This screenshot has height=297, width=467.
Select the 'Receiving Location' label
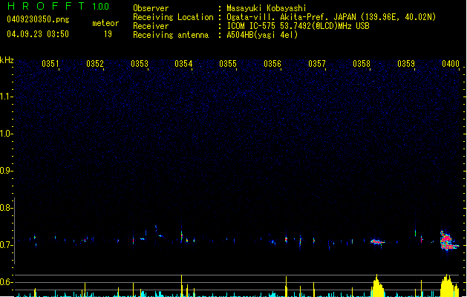[173, 17]
